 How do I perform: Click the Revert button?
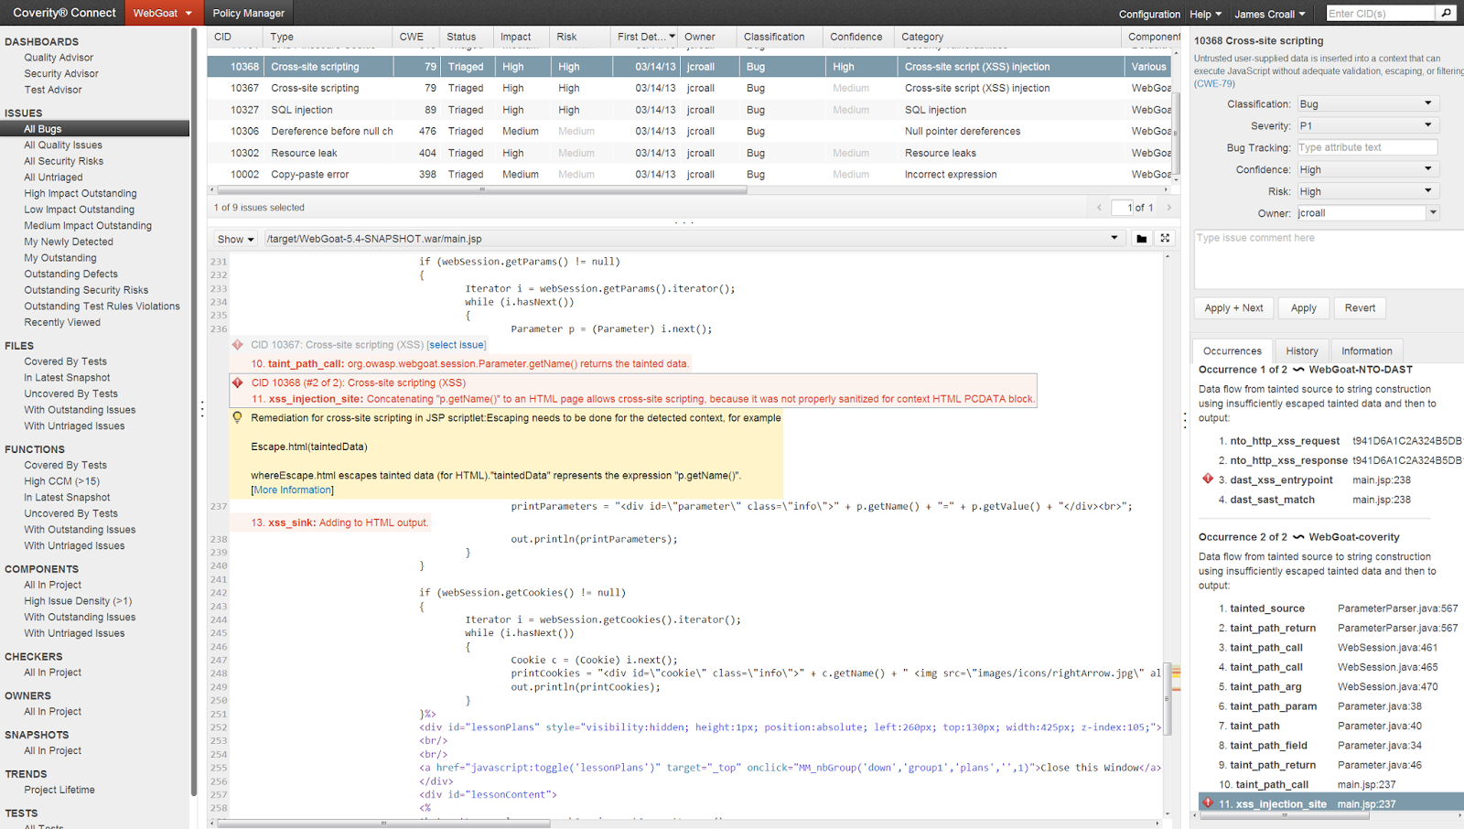[1360, 308]
